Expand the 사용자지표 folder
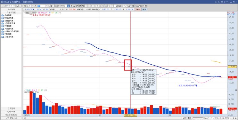This screenshot has height=120, width=238. tap(7, 37)
